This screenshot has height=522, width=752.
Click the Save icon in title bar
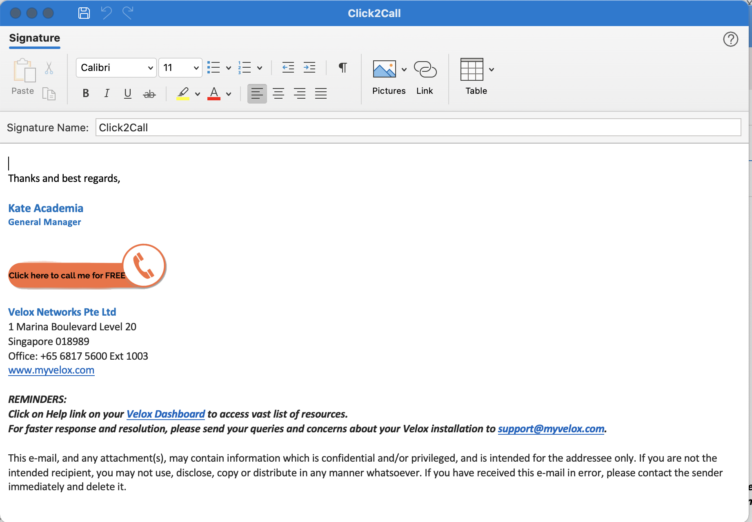pos(84,13)
